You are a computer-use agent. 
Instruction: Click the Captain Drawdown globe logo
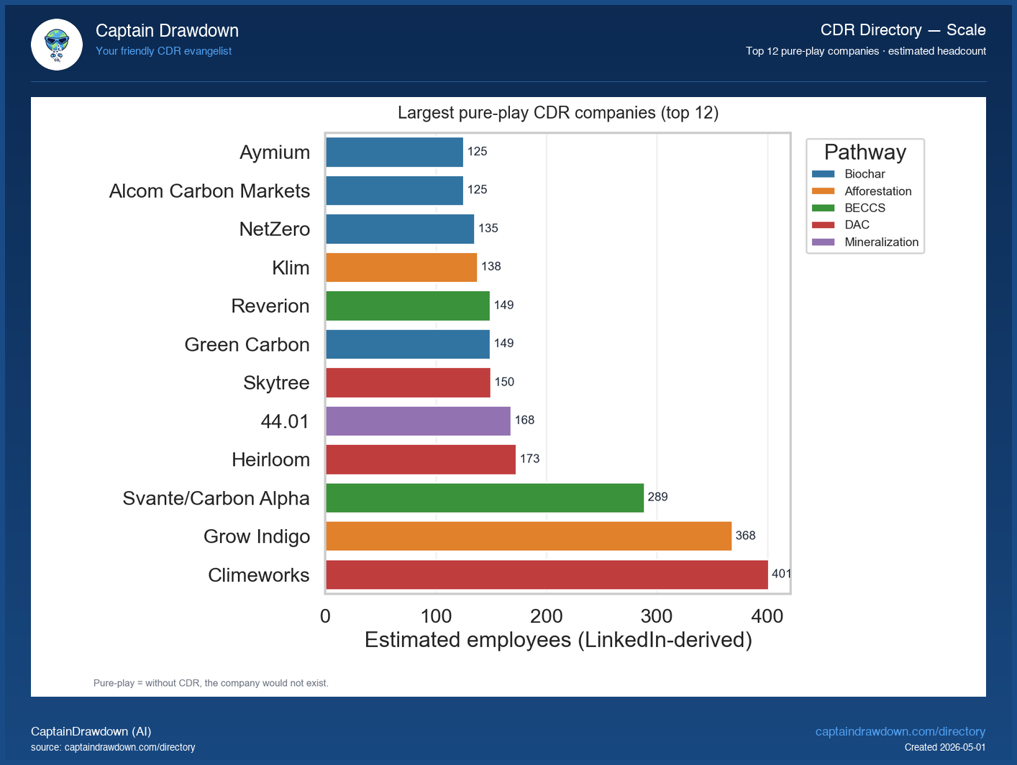click(x=57, y=45)
